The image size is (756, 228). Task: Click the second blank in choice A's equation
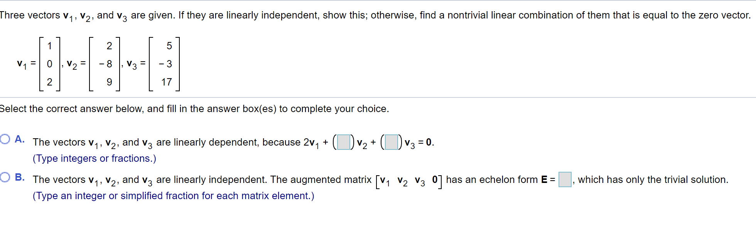(391, 142)
